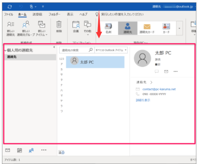Select the 太郎 PC contact in the list

pos(95,62)
